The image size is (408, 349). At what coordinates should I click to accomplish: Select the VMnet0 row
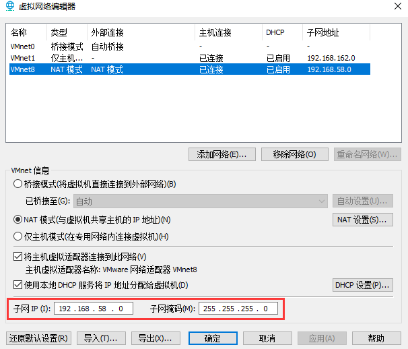click(x=190, y=46)
